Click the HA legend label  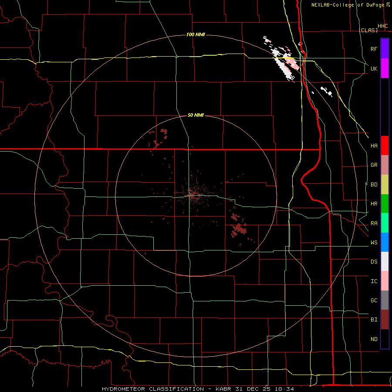(x=374, y=145)
